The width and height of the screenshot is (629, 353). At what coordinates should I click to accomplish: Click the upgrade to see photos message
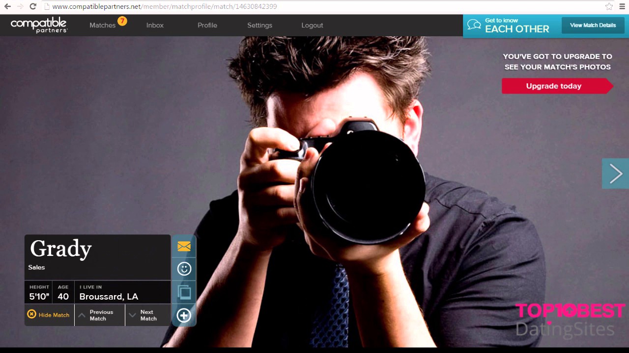click(x=557, y=62)
